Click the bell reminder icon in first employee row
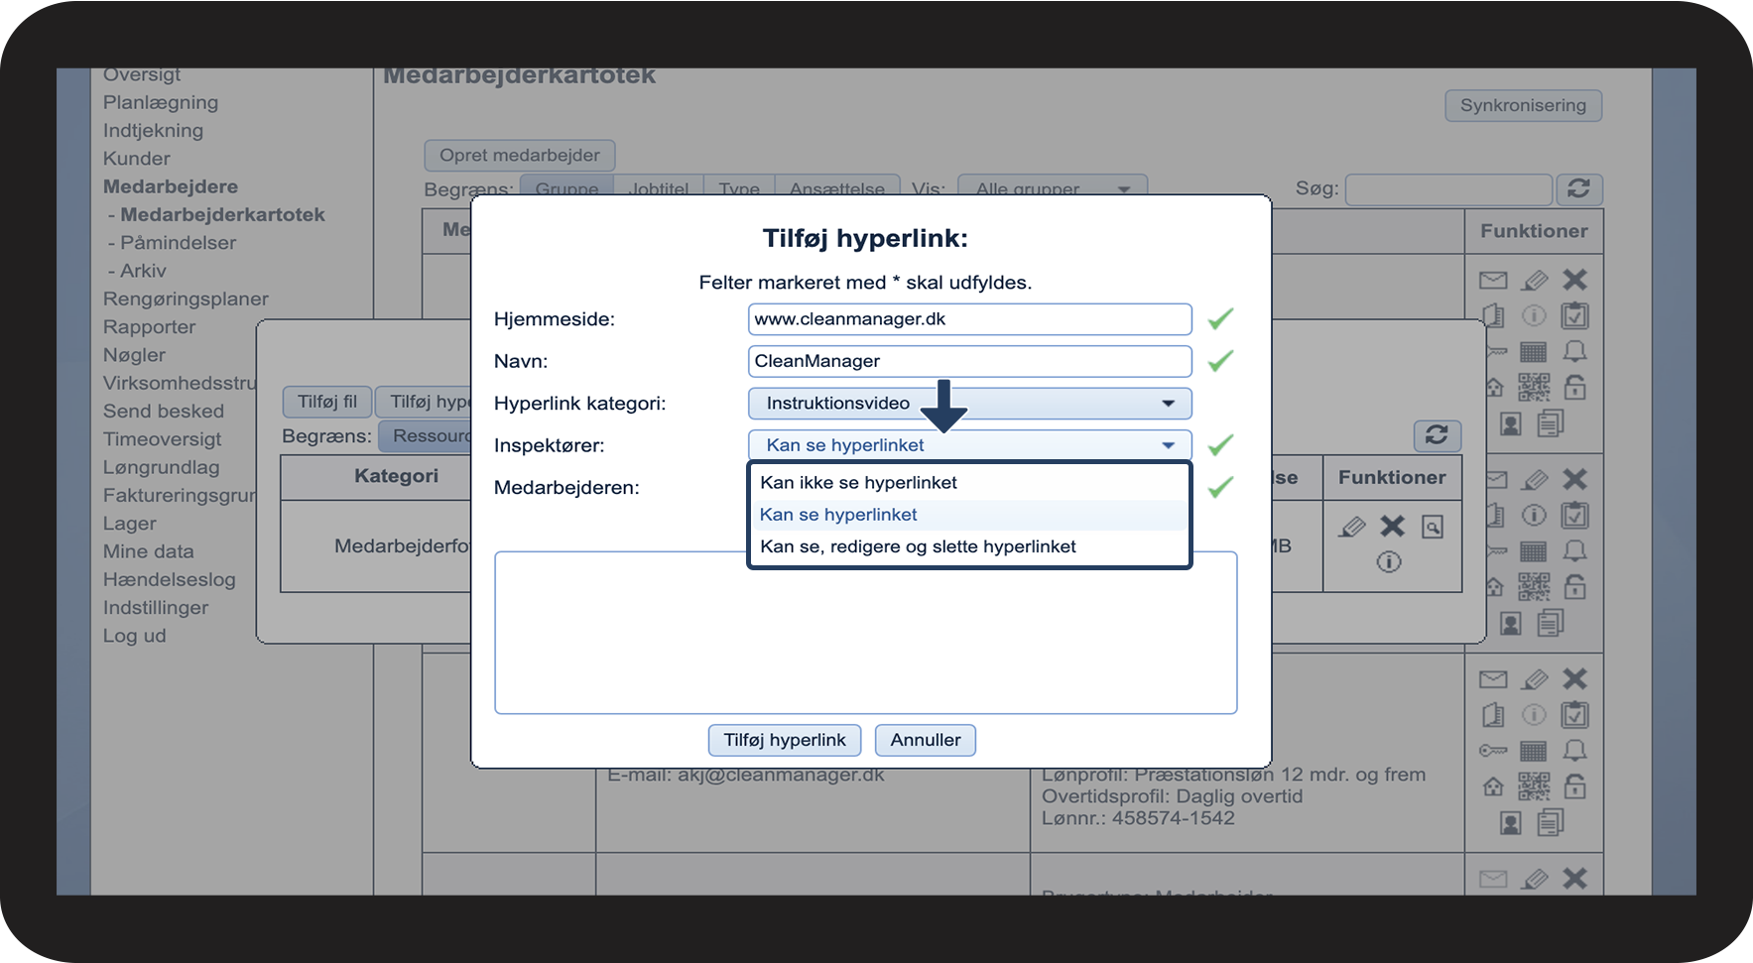The width and height of the screenshot is (1753, 963). 1575,352
